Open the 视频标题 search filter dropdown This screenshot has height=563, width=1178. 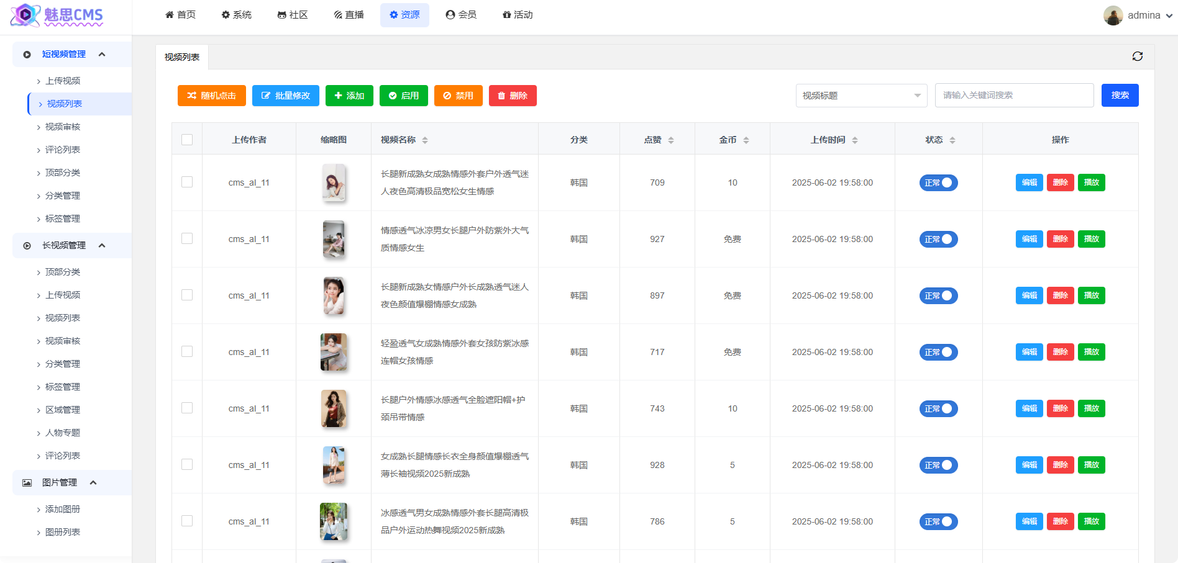tap(861, 95)
